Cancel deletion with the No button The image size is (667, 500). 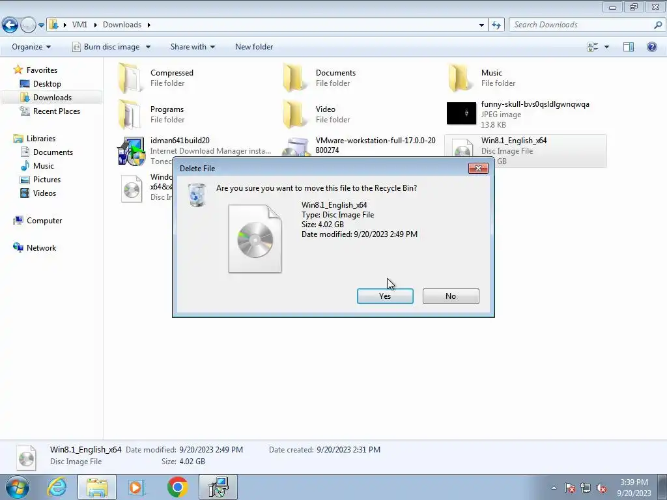click(x=451, y=296)
